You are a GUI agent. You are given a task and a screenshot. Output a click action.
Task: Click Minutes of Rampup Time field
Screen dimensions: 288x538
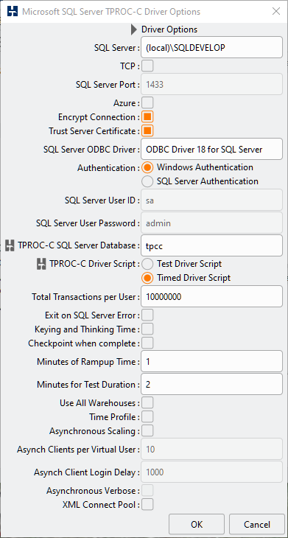(211, 361)
